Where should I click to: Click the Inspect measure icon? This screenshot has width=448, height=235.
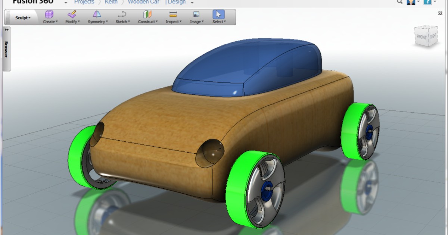pyautogui.click(x=172, y=15)
